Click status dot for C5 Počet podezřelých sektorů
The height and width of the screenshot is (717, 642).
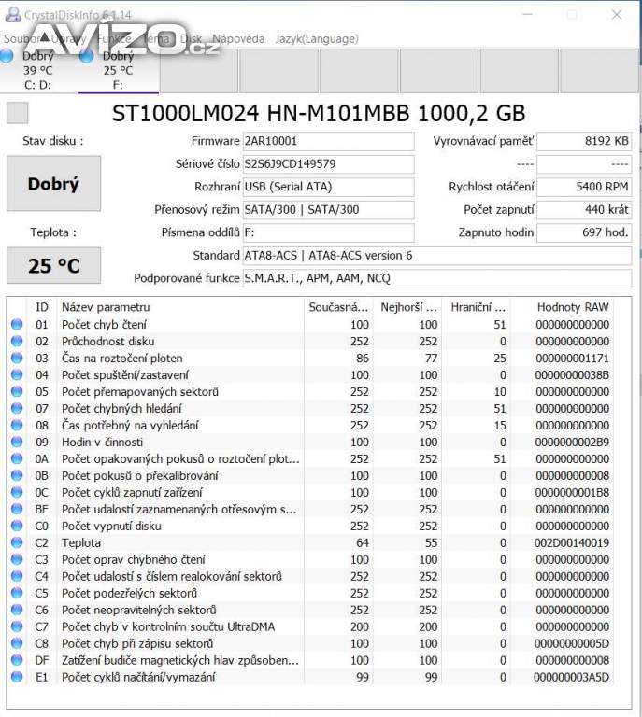[17, 593]
